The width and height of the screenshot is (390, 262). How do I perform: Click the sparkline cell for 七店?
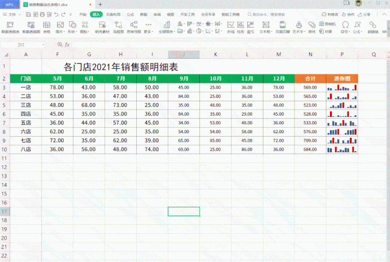pos(342,140)
